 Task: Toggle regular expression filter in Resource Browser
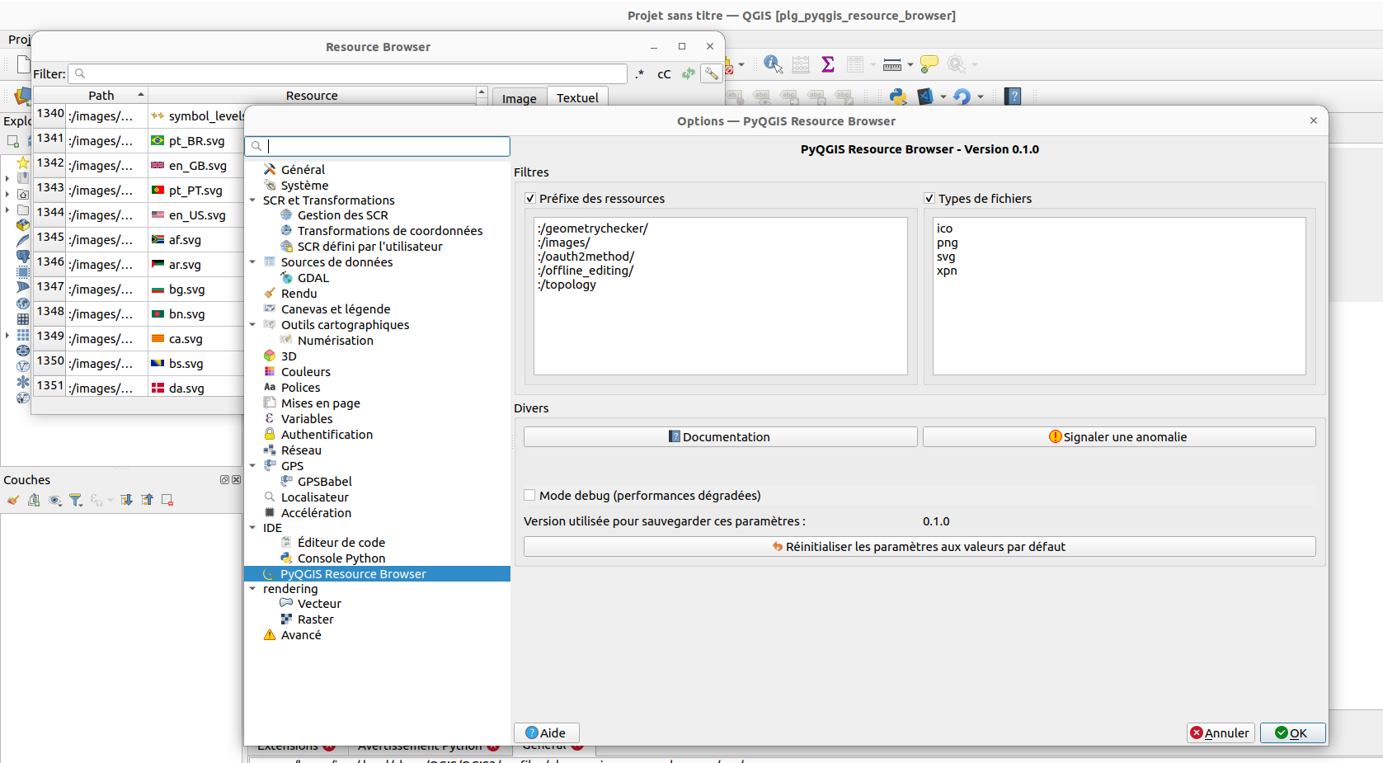pos(640,74)
